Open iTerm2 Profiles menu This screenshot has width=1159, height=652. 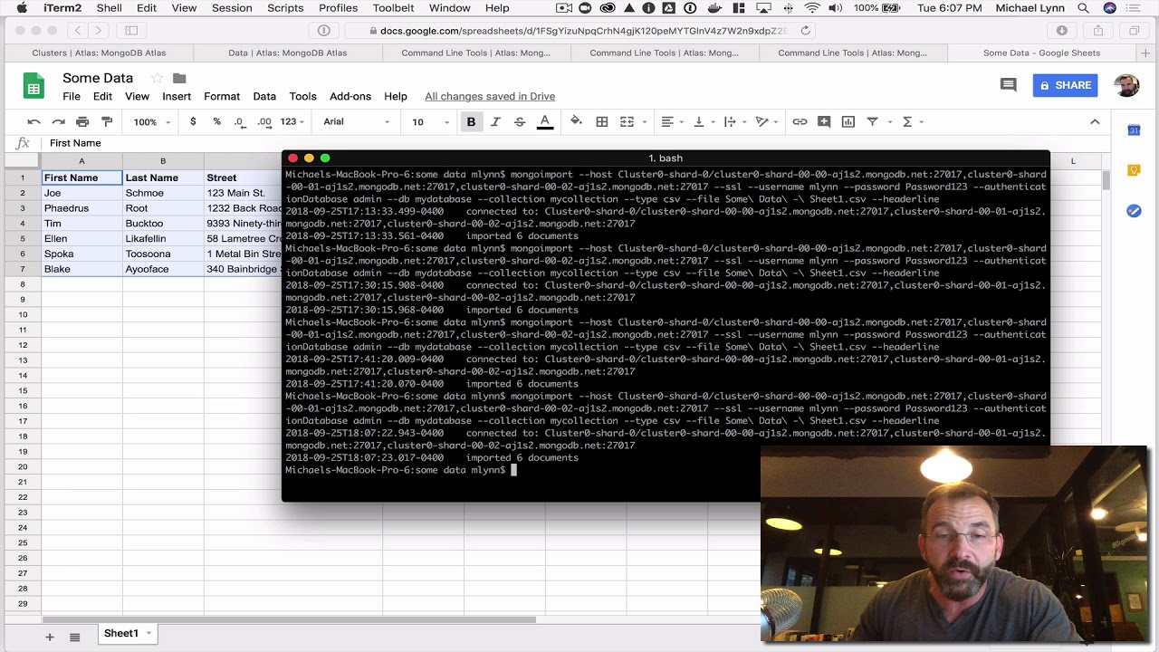coord(338,8)
